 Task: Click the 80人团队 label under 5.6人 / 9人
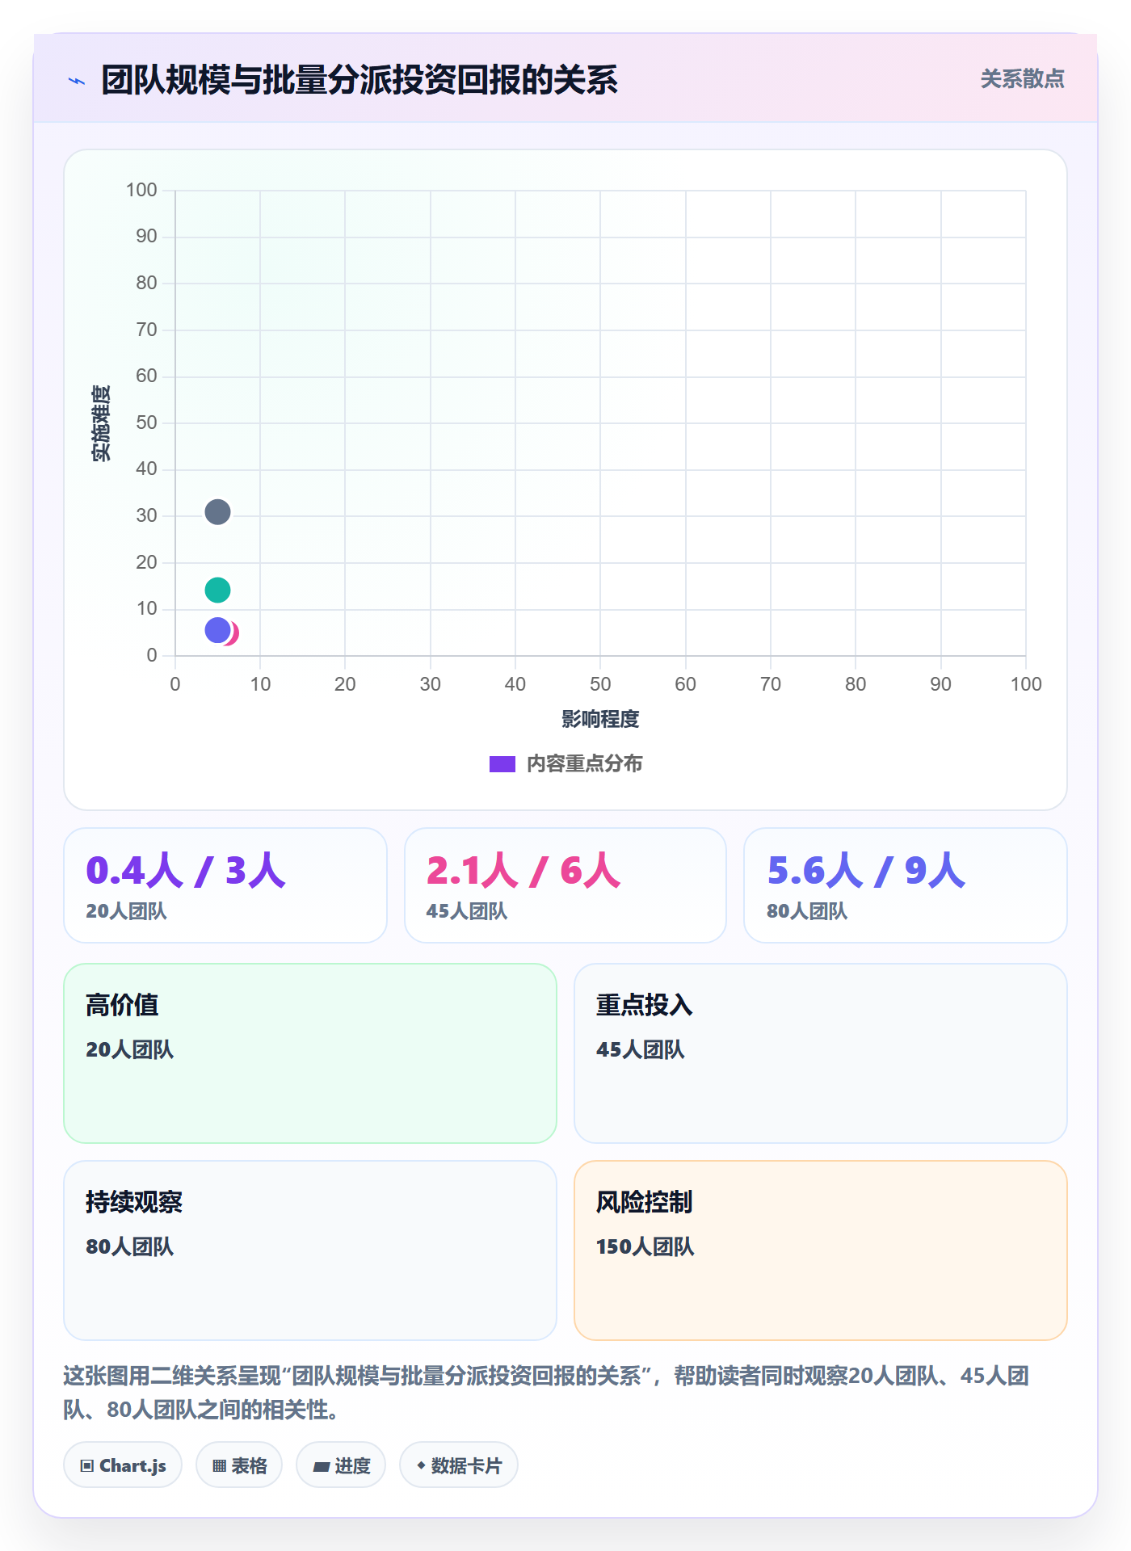pos(807,911)
